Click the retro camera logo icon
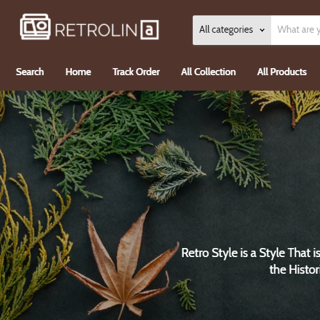The width and height of the screenshot is (320, 320). pyautogui.click(x=35, y=27)
